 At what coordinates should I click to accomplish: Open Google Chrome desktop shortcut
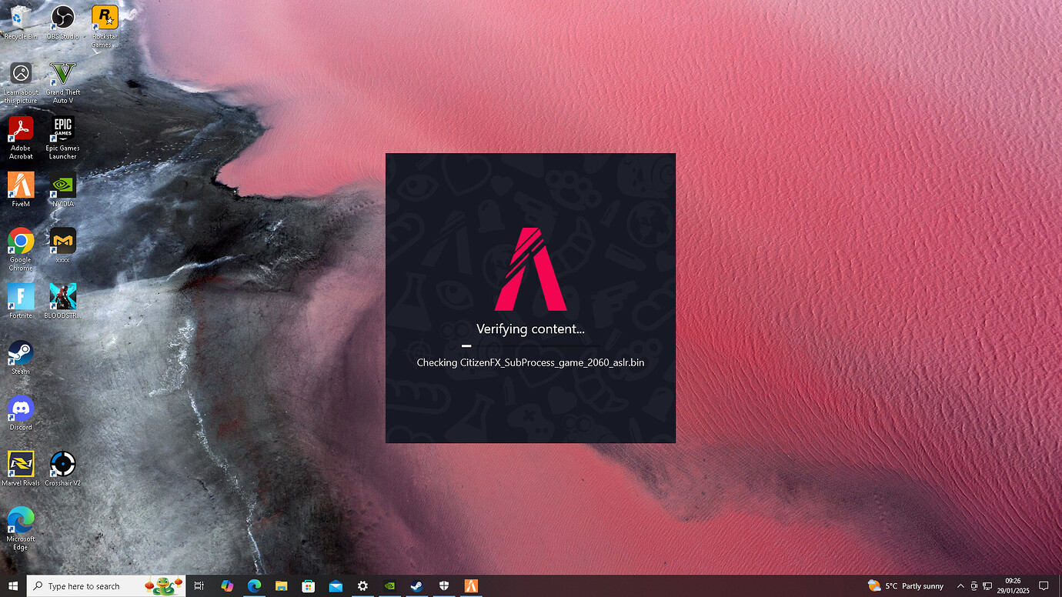coord(21,249)
